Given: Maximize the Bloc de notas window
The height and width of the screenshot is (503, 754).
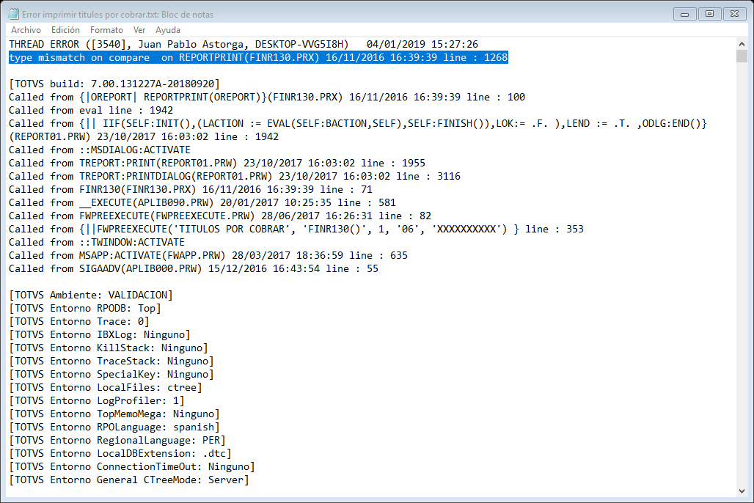Looking at the screenshot, I should [709, 14].
